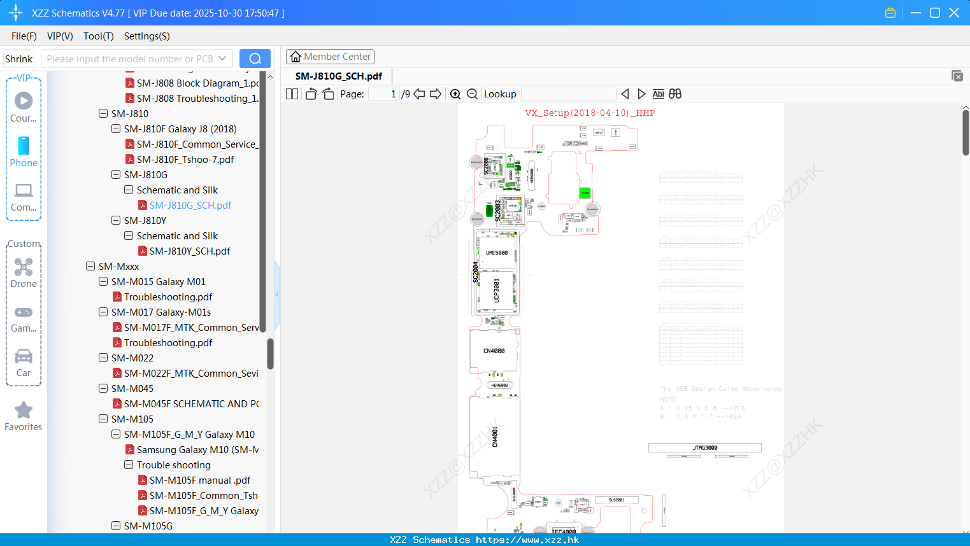This screenshot has width=970, height=546.
Task: Open SM-J808 Troubleshooting file
Action: coord(197,98)
